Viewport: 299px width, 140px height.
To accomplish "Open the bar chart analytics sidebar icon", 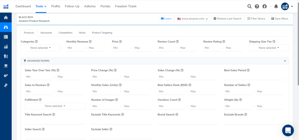I will (x=6, y=47).
